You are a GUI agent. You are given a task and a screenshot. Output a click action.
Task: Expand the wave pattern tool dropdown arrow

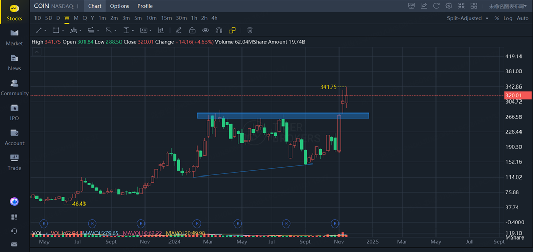pyautogui.click(x=80, y=31)
